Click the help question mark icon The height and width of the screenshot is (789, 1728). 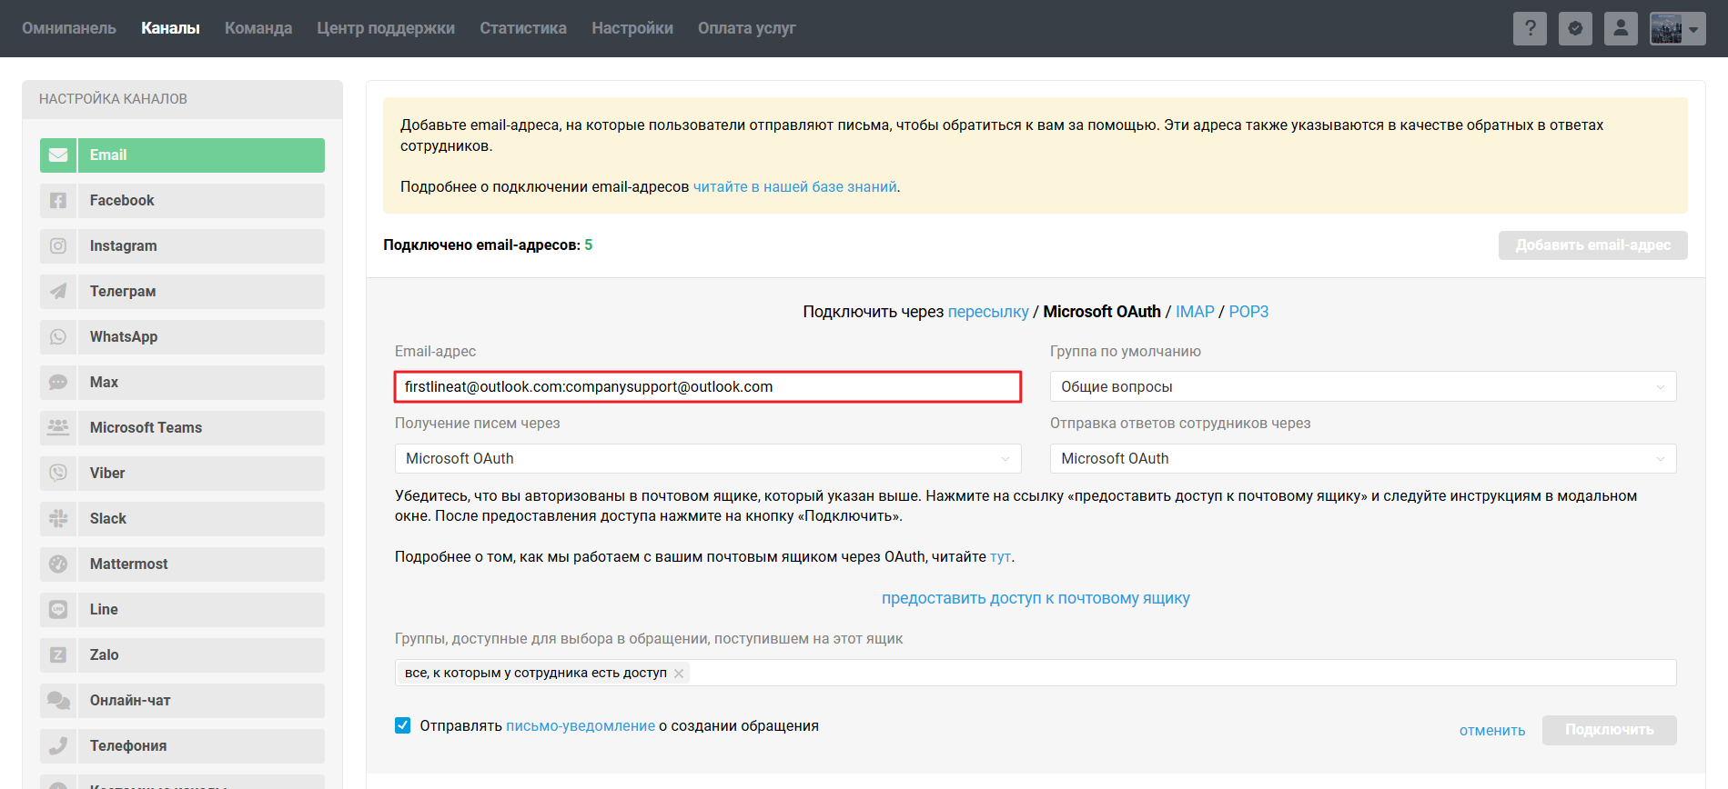click(1530, 28)
